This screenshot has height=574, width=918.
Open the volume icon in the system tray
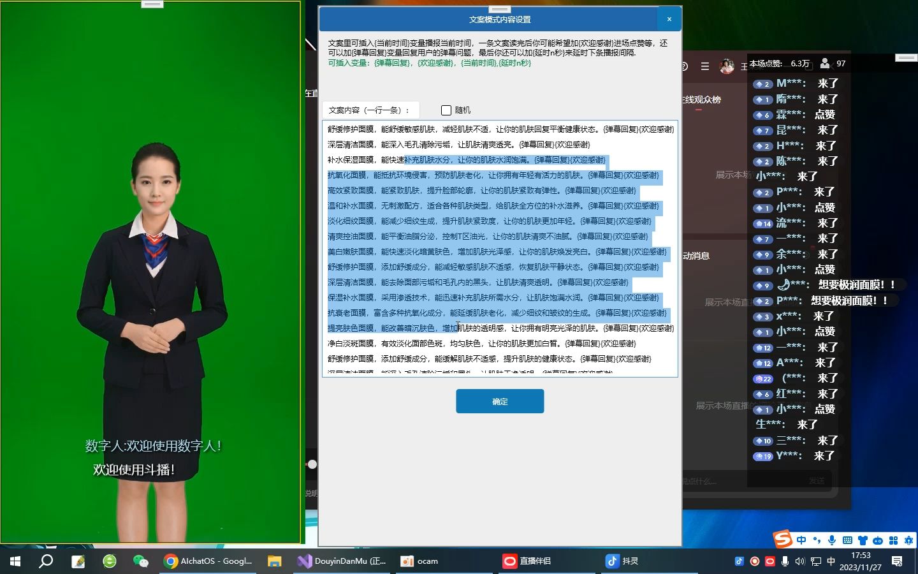click(800, 561)
